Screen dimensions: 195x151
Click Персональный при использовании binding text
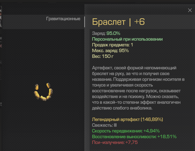[x=127, y=39]
